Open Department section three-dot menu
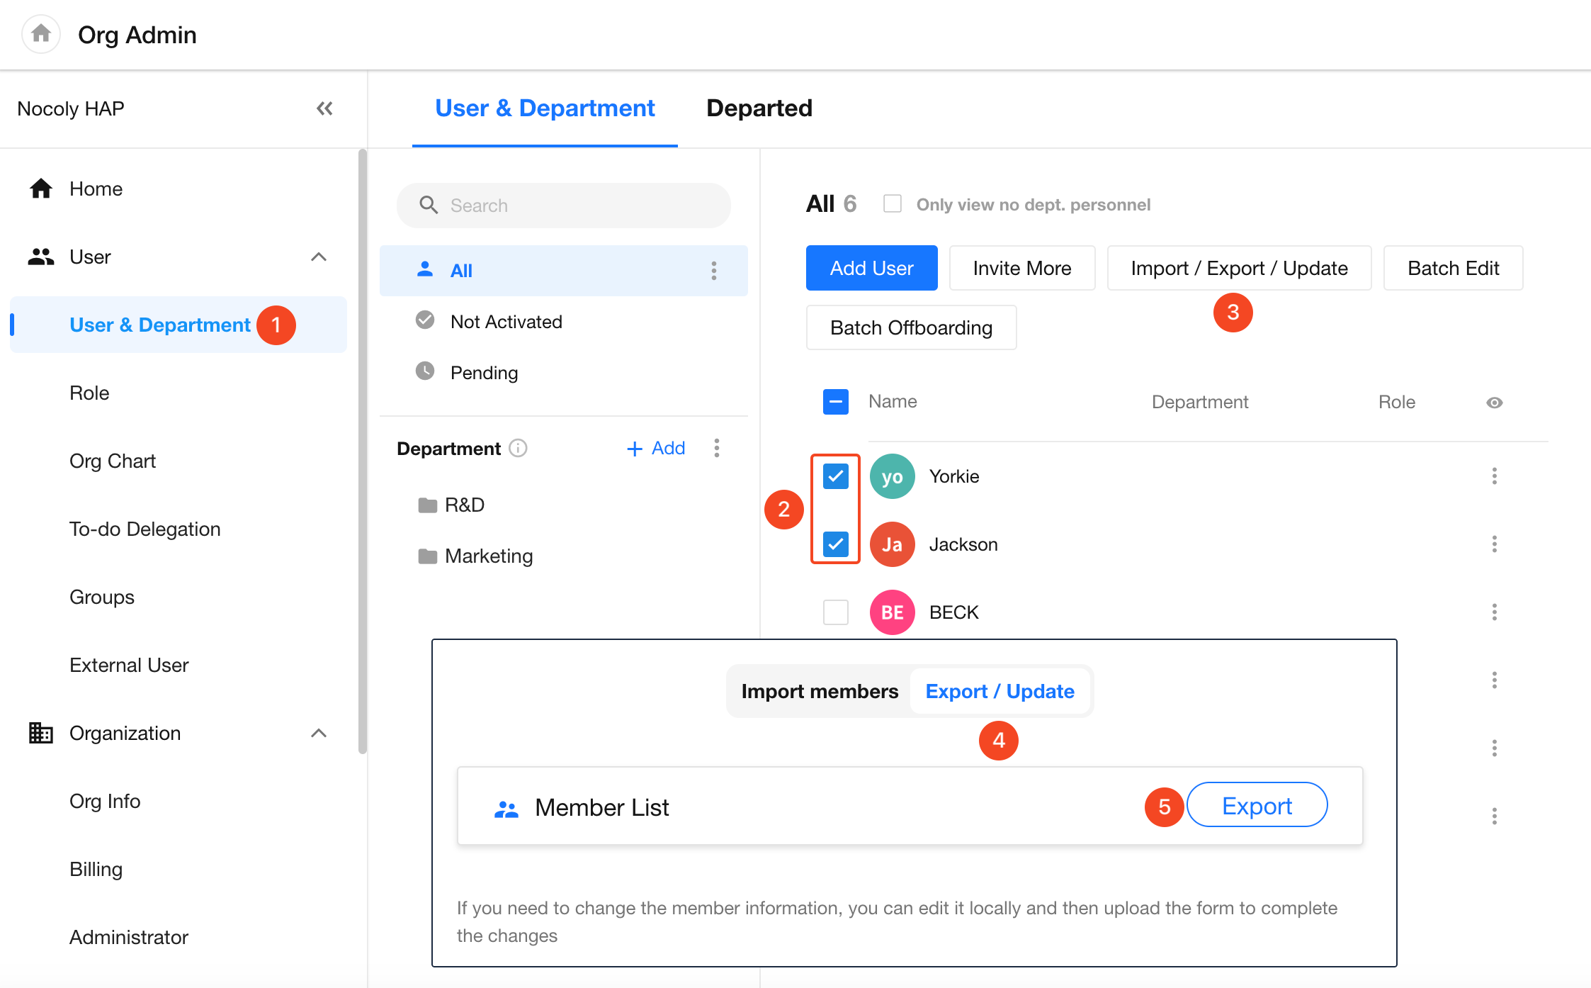 (716, 448)
